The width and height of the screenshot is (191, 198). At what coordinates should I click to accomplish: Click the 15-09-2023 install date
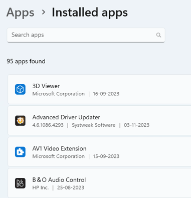point(106,156)
